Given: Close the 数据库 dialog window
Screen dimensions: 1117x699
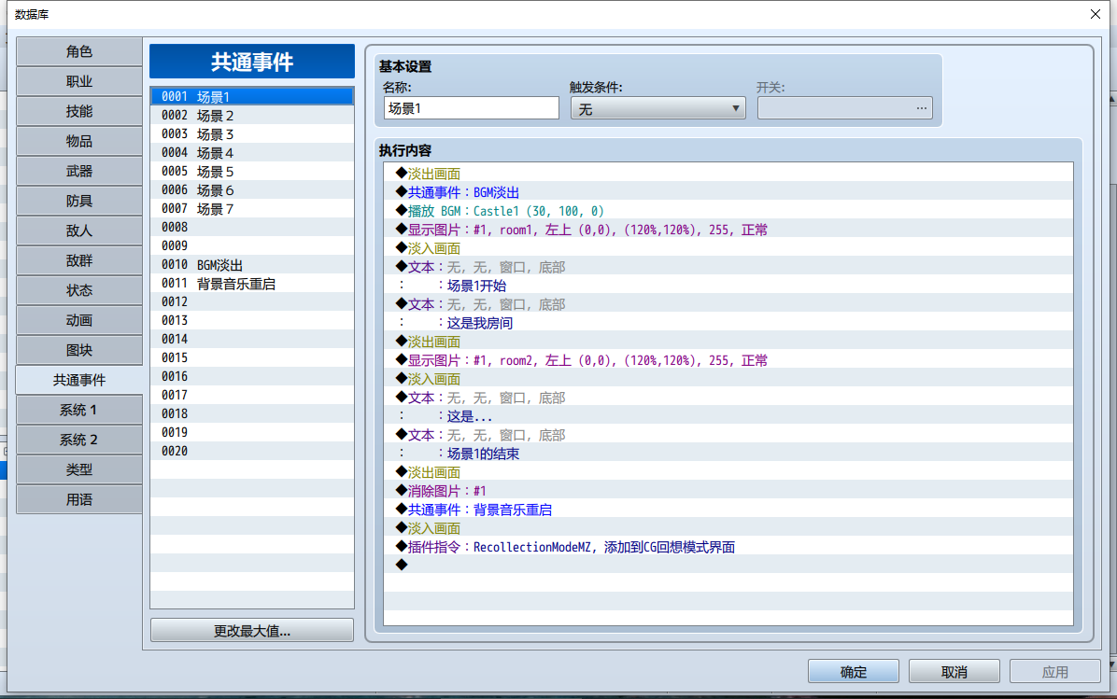Looking at the screenshot, I should coord(1095,14).
